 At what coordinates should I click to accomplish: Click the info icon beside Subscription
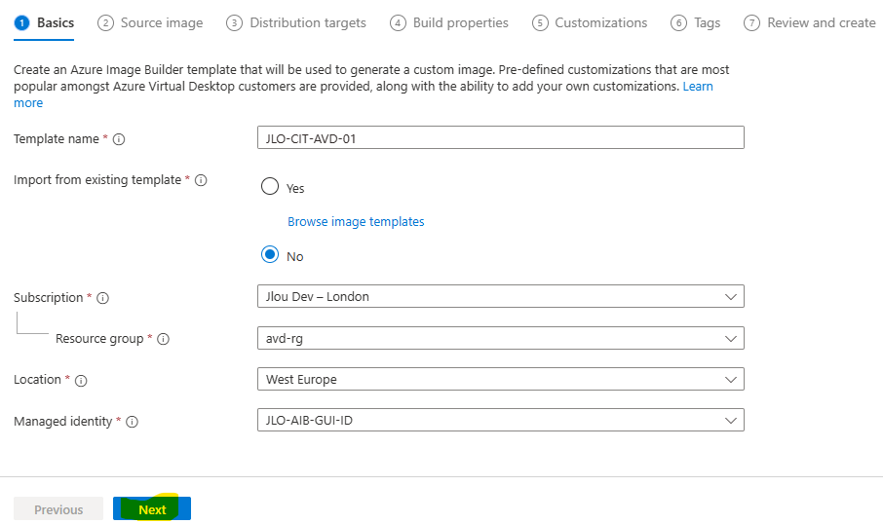[102, 298]
